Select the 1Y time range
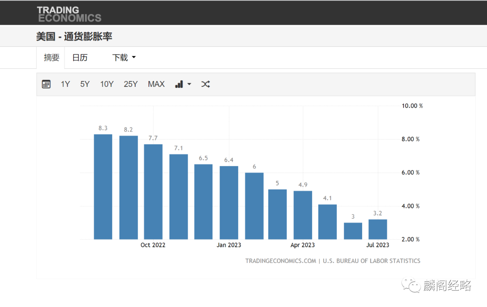The height and width of the screenshot is (307, 487). point(65,84)
